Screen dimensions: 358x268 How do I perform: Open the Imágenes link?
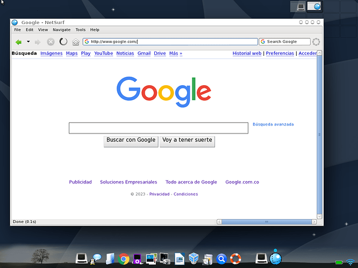pos(52,53)
